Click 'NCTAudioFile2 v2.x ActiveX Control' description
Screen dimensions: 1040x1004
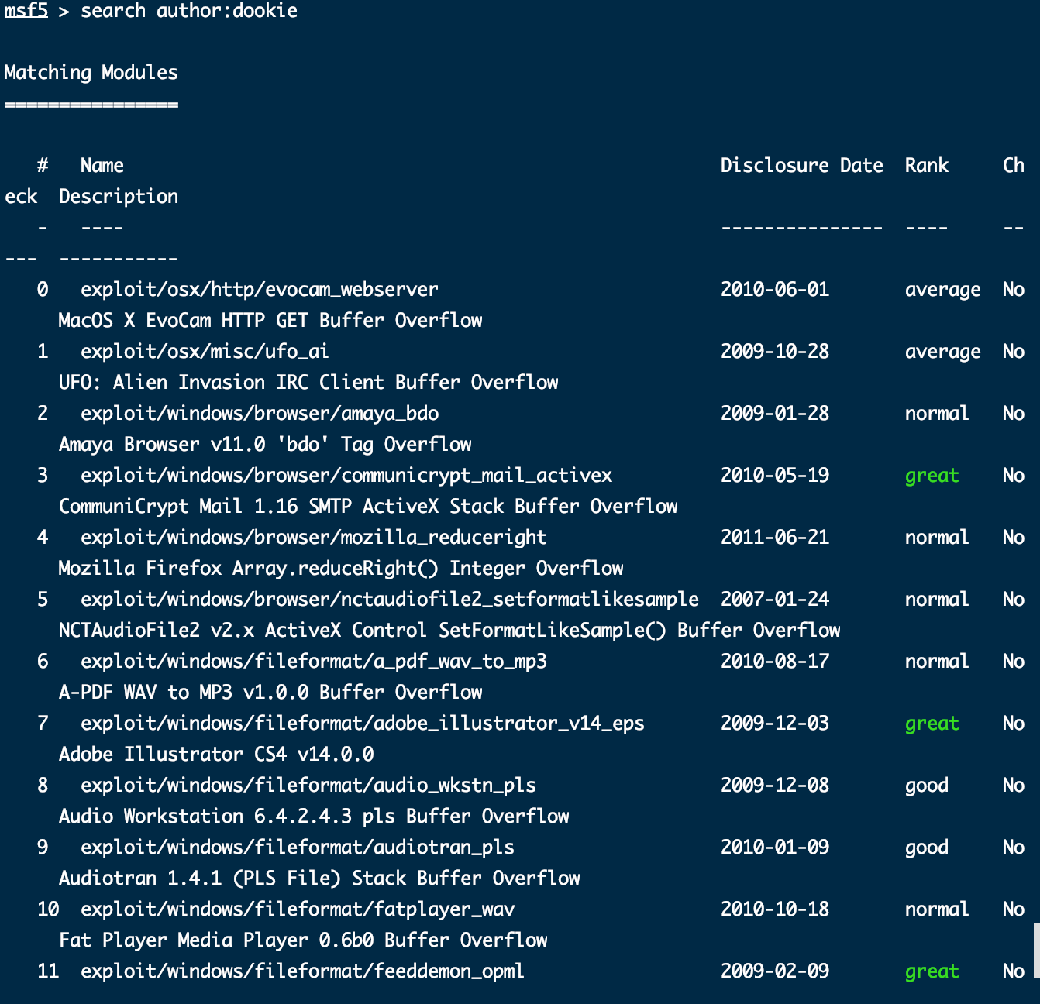point(449,631)
